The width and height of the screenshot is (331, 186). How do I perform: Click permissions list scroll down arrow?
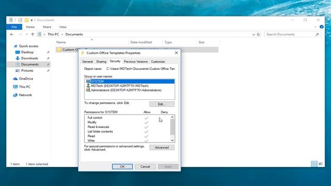172,141
